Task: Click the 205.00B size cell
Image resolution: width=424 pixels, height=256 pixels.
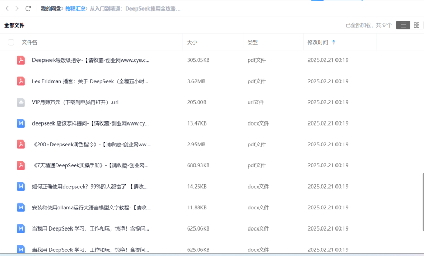Action: tap(197, 102)
